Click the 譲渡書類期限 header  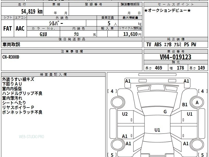point(130,4)
